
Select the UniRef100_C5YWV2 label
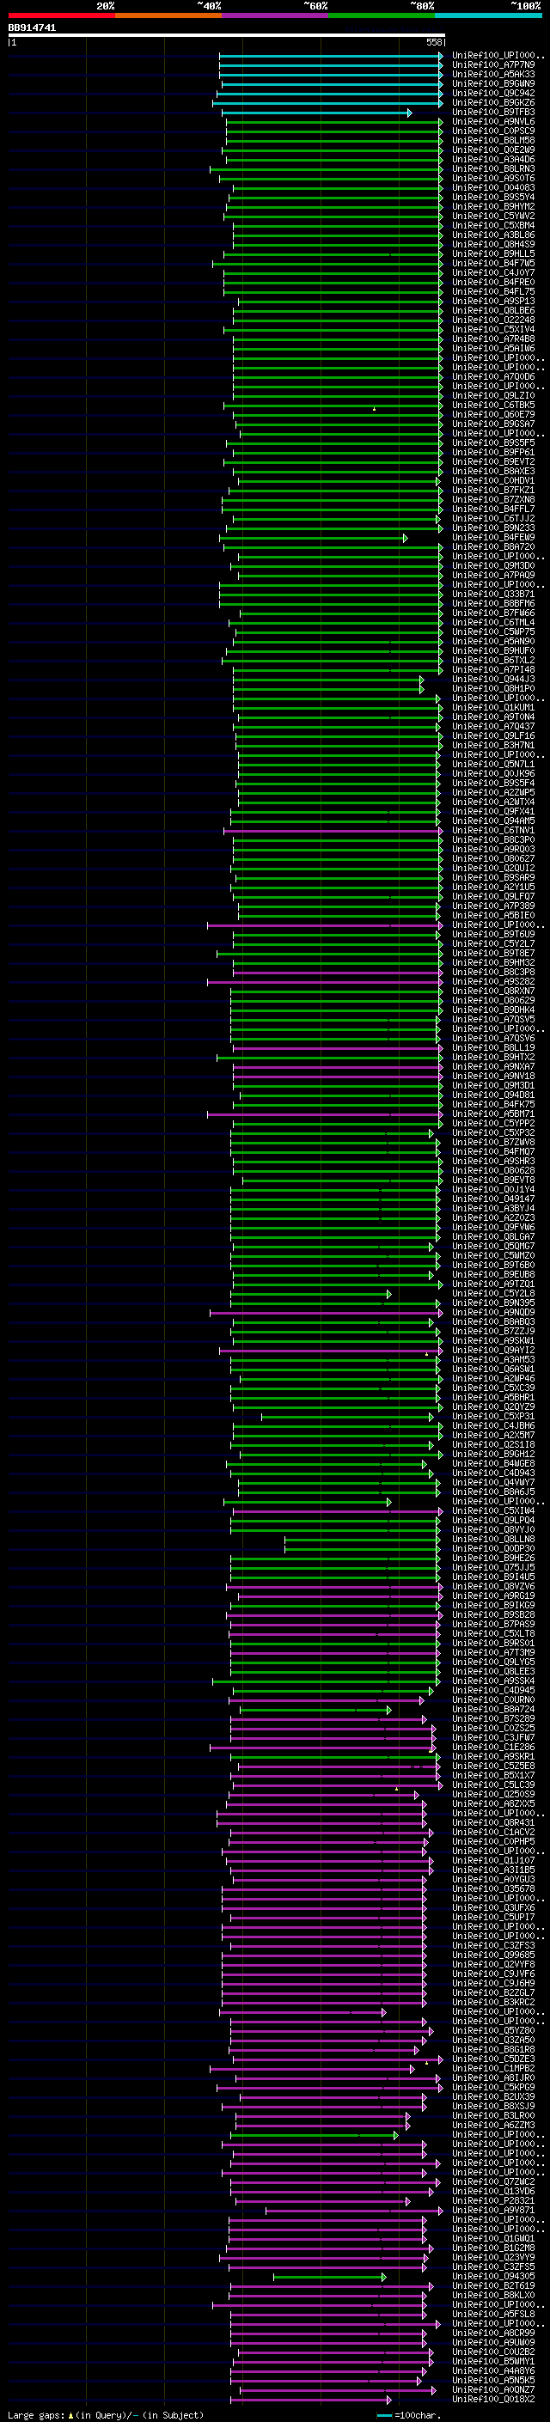tap(493, 216)
